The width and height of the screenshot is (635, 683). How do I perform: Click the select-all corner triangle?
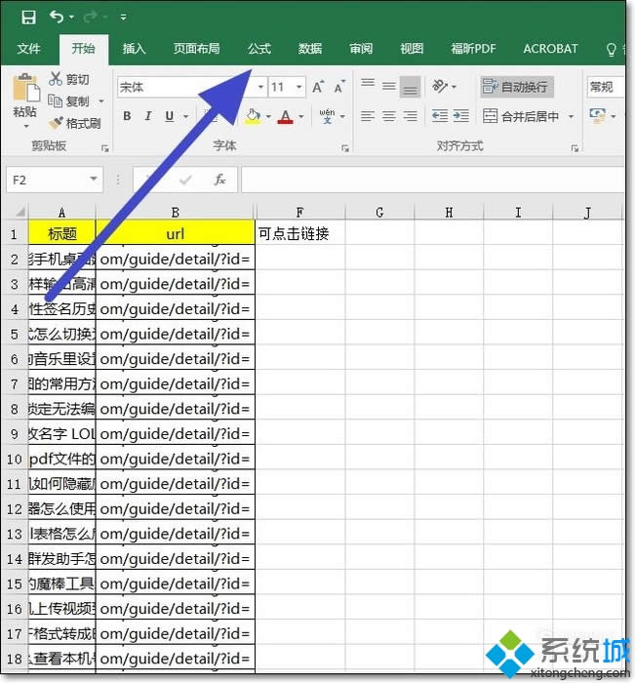click(x=20, y=212)
